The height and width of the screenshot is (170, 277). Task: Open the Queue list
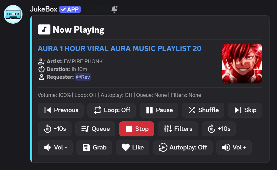95,129
